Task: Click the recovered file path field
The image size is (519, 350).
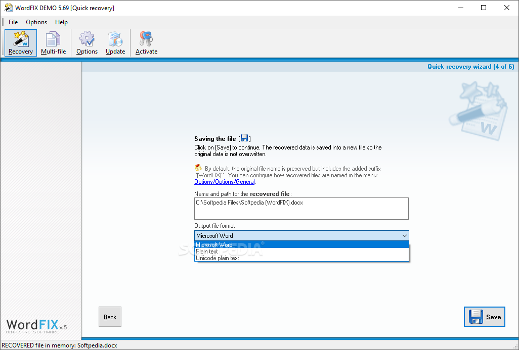Action: (301, 209)
